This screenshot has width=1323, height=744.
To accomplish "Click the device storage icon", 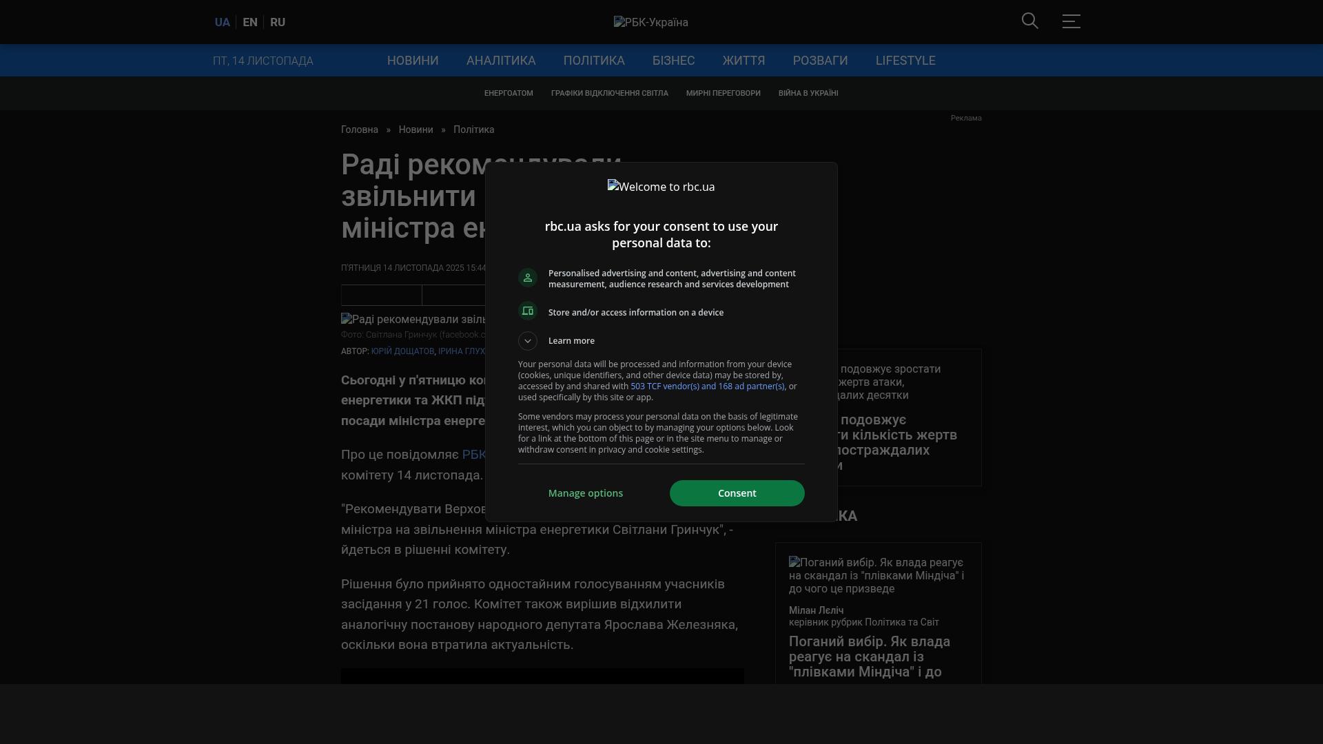I will [x=528, y=311].
